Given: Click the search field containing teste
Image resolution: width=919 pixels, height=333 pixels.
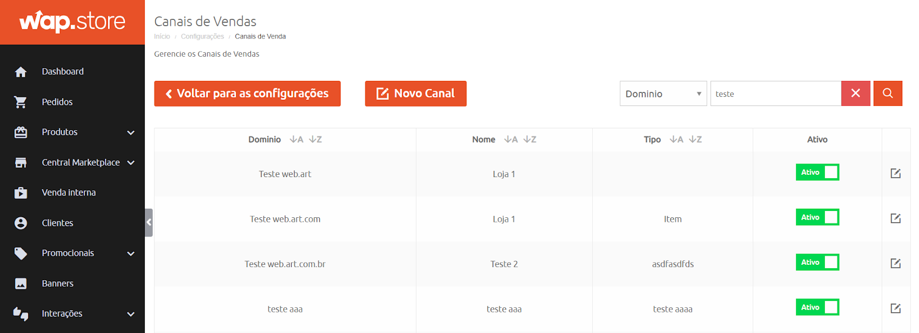Looking at the screenshot, I should tap(776, 93).
